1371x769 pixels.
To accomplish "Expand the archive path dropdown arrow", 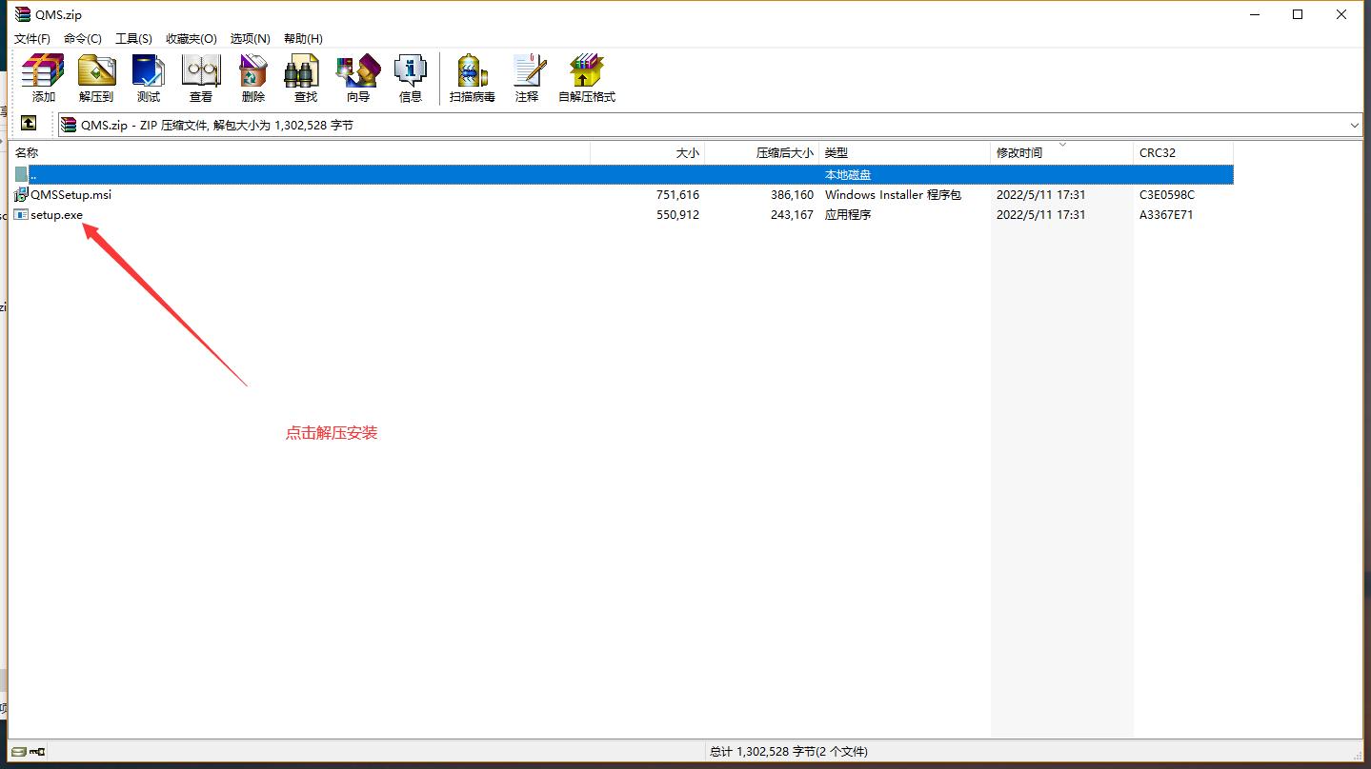I will 1355,125.
